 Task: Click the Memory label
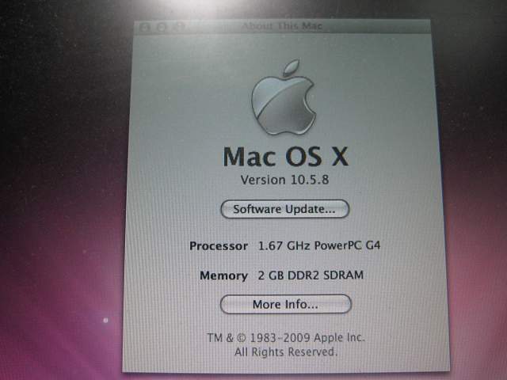point(223,275)
